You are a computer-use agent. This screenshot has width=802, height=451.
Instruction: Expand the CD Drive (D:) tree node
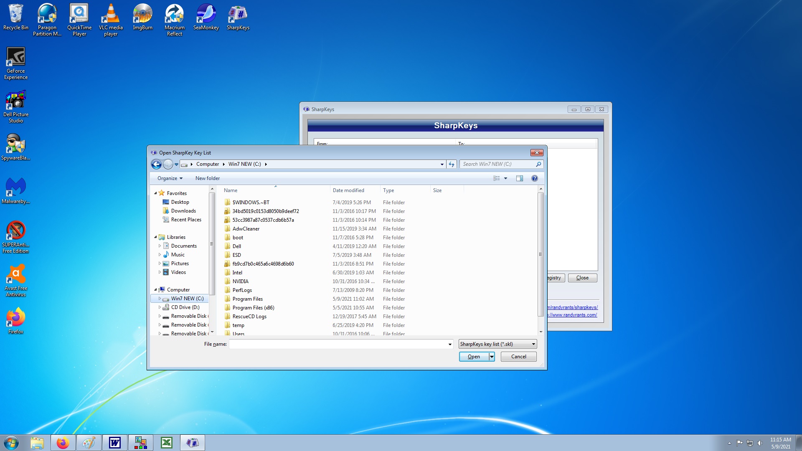160,307
